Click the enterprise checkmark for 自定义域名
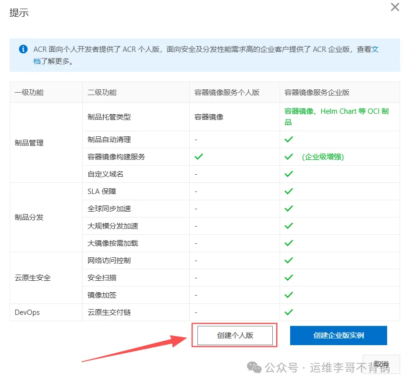Image resolution: width=403 pixels, height=384 pixels. (x=289, y=174)
